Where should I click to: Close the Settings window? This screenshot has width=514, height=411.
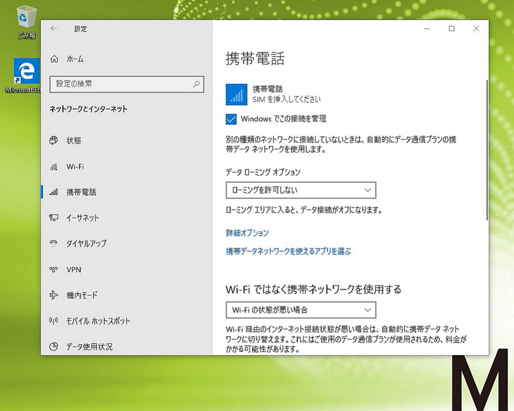[476, 29]
